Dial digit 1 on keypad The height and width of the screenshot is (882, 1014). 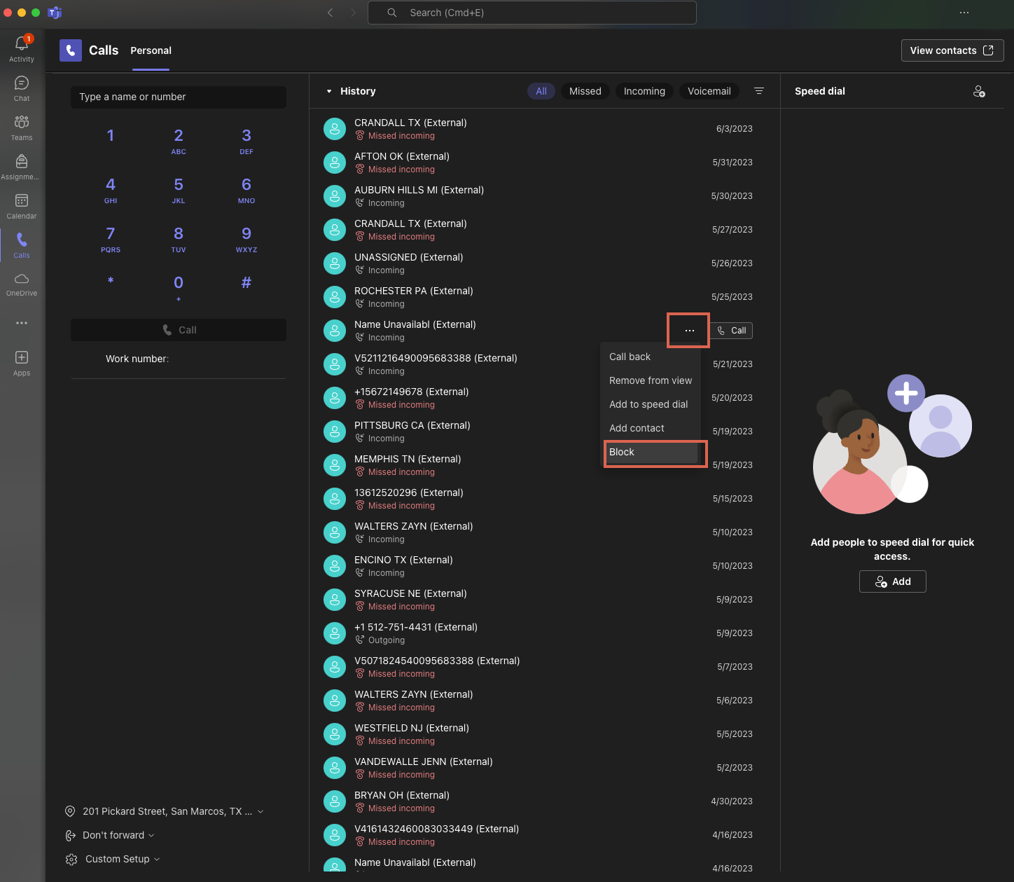click(x=111, y=136)
